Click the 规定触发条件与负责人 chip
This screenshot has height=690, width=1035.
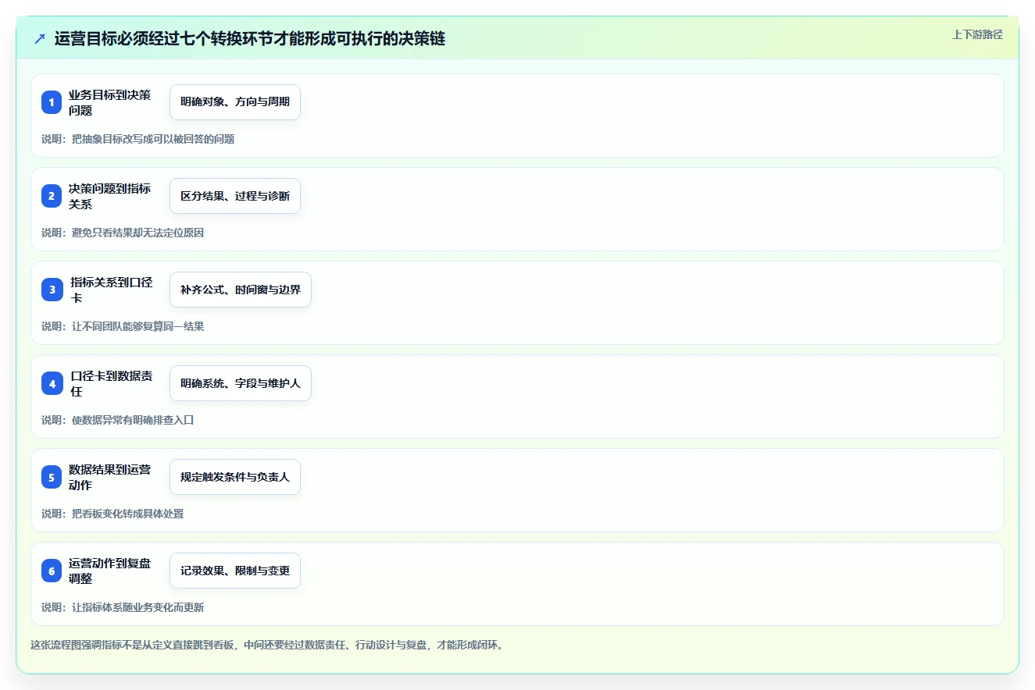tap(235, 477)
